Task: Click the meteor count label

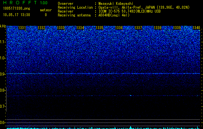Action: [x=46, y=10]
